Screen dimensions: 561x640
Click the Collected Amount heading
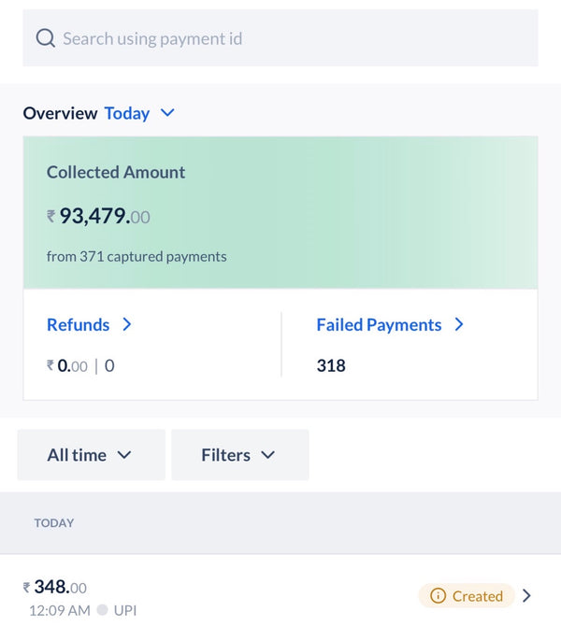[x=116, y=172]
